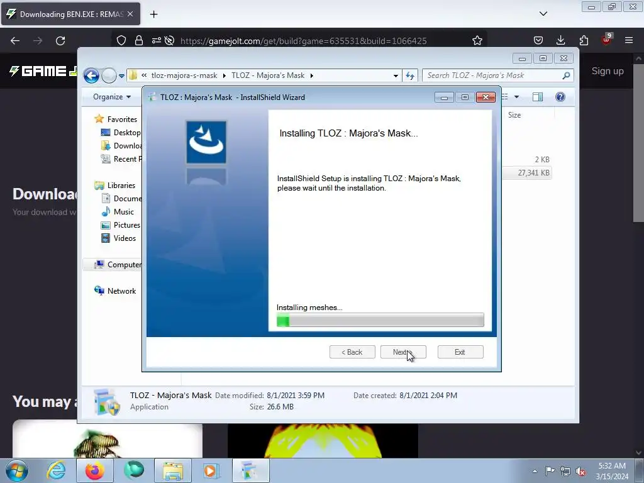Open Explorer recent locations dropdown arrow
The image size is (644, 483).
(x=121, y=76)
